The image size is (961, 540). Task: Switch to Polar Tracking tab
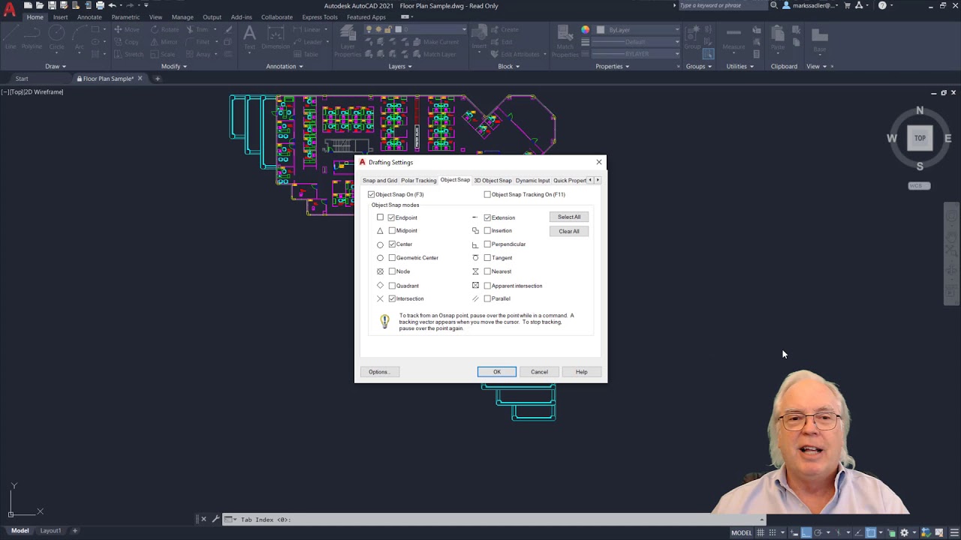point(418,181)
